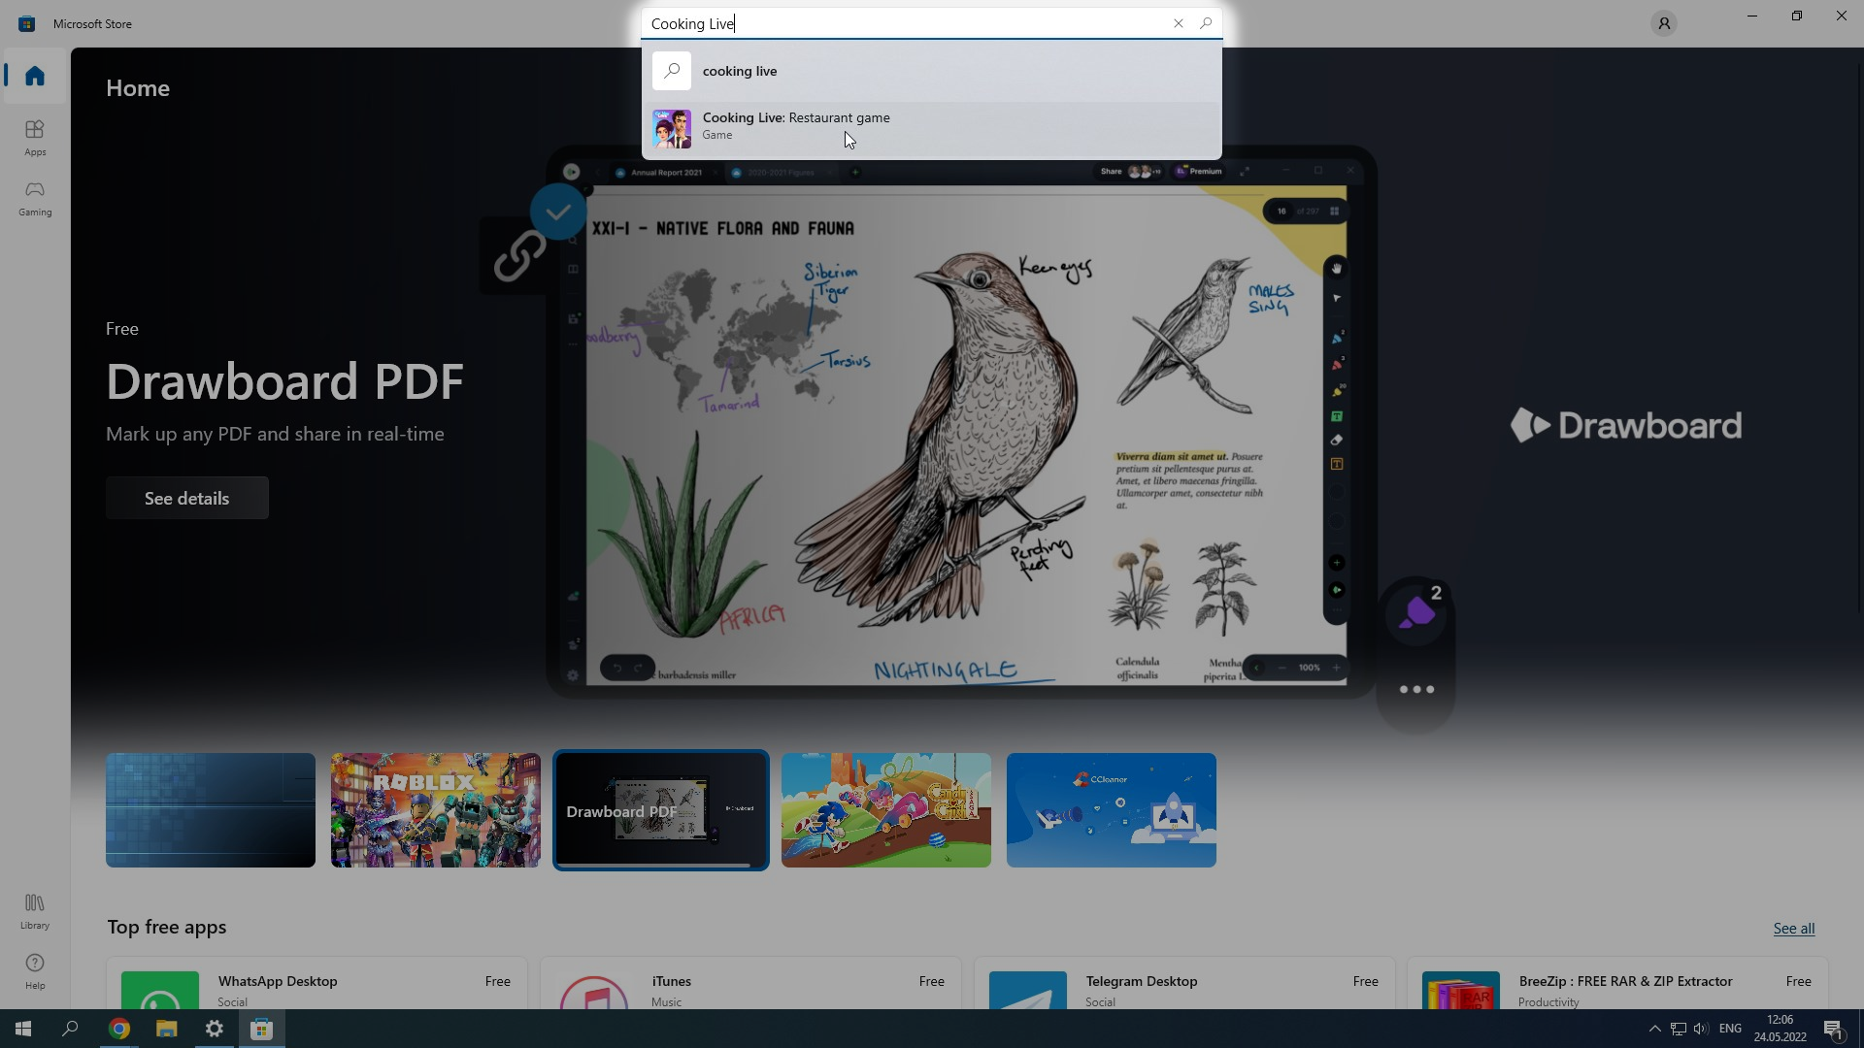Clear the search box text
This screenshot has height=1048, width=1864.
(1179, 23)
